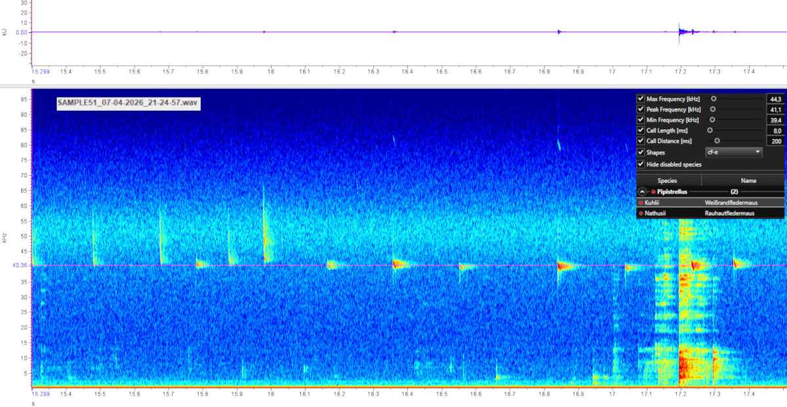Click the SAMPLE51 wav filename label
Viewport: 787px width, 407px height.
(127, 103)
